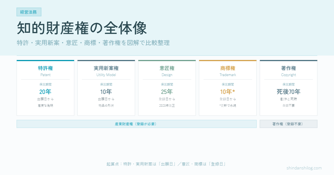This screenshot has width=334, height=175.
Task: Click the 著作権 card heading above Copyright
Action: click(288, 68)
